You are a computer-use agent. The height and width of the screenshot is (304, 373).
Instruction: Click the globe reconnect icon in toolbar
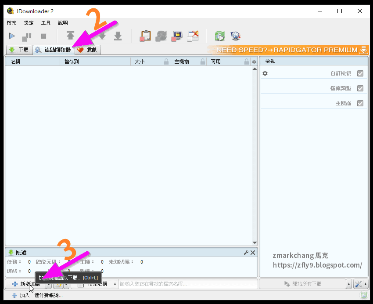point(236,36)
